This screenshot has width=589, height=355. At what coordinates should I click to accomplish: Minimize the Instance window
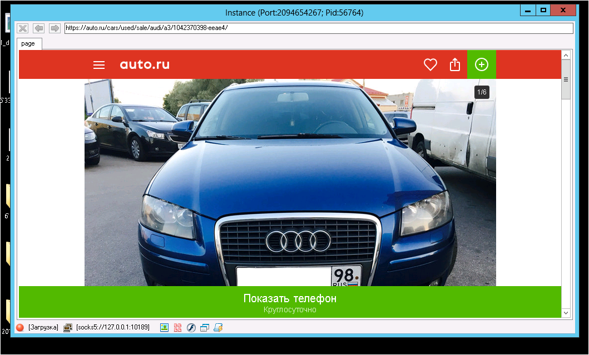click(527, 11)
